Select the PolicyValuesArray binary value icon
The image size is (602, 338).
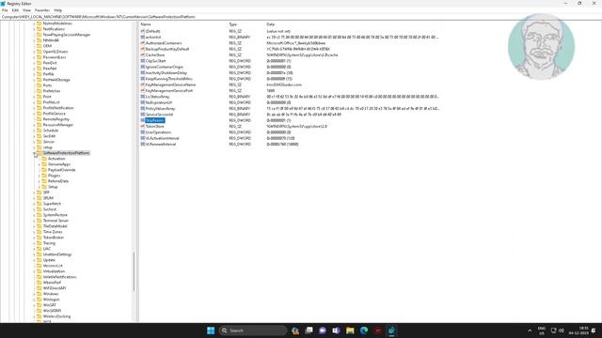click(142, 109)
